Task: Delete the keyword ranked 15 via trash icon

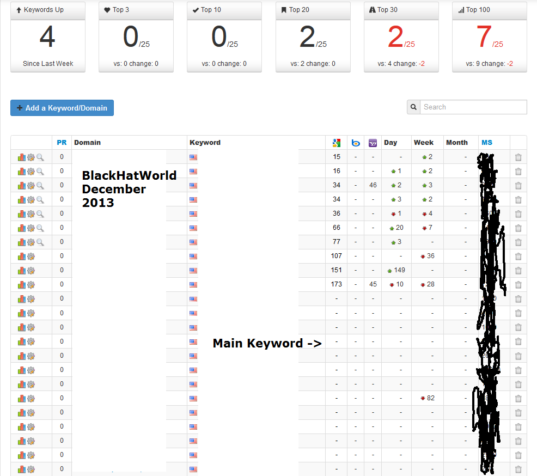Action: (518, 157)
